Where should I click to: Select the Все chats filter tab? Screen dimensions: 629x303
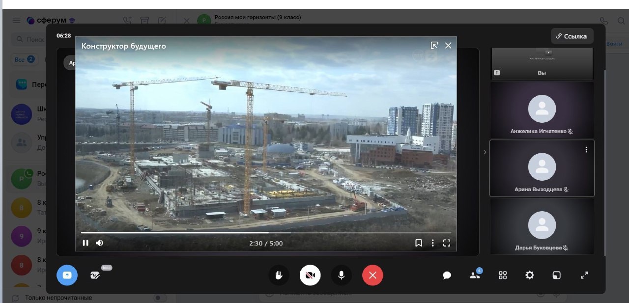click(24, 59)
